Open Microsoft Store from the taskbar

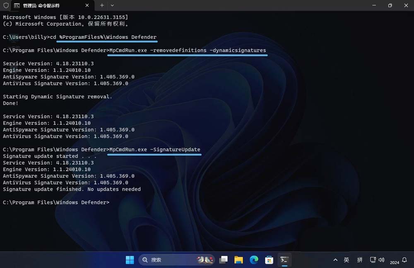click(269, 260)
